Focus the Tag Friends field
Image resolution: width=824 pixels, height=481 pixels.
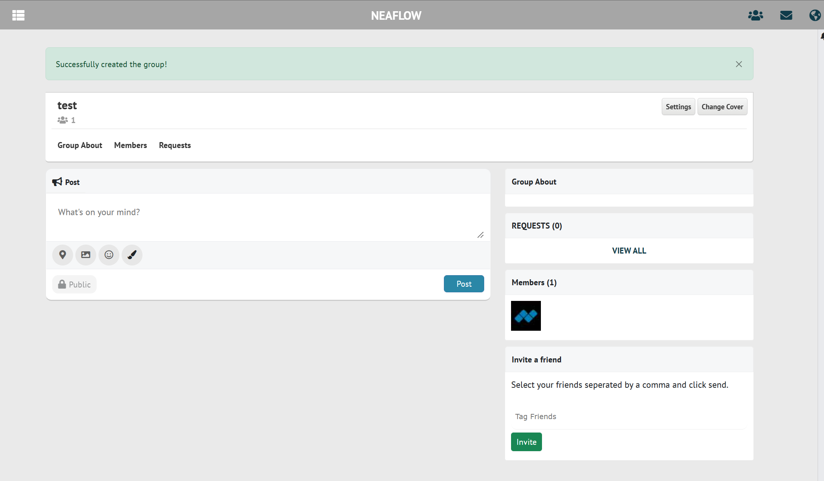[x=629, y=416]
